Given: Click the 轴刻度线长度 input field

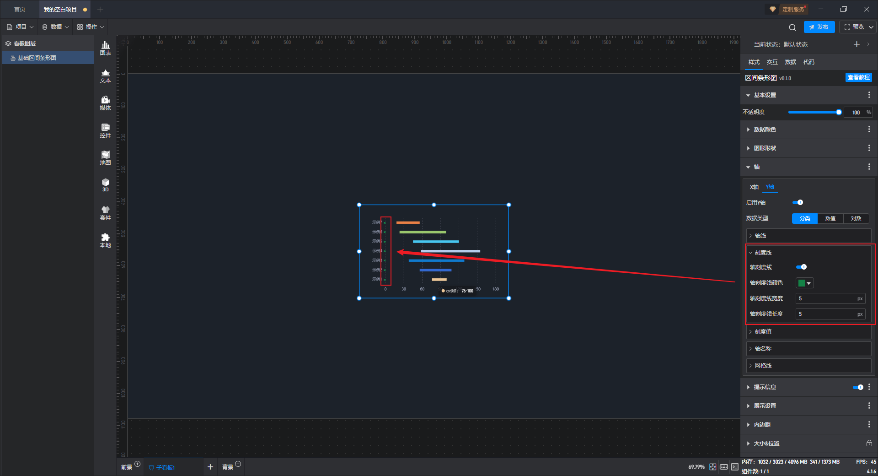Looking at the screenshot, I should point(830,314).
